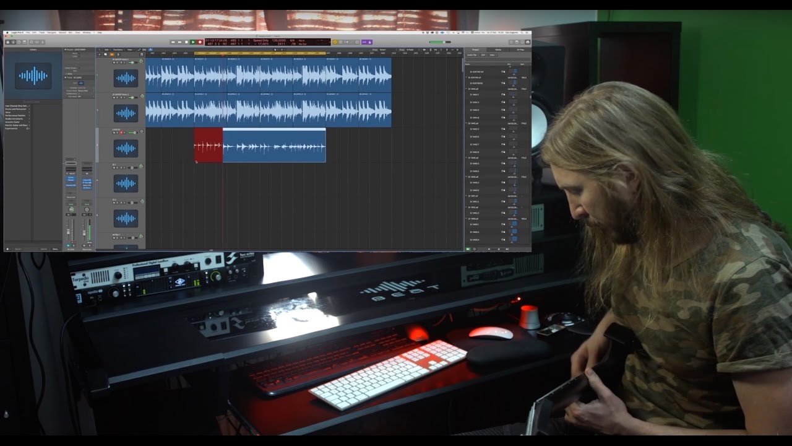Click the Add Track plus button

click(99, 55)
